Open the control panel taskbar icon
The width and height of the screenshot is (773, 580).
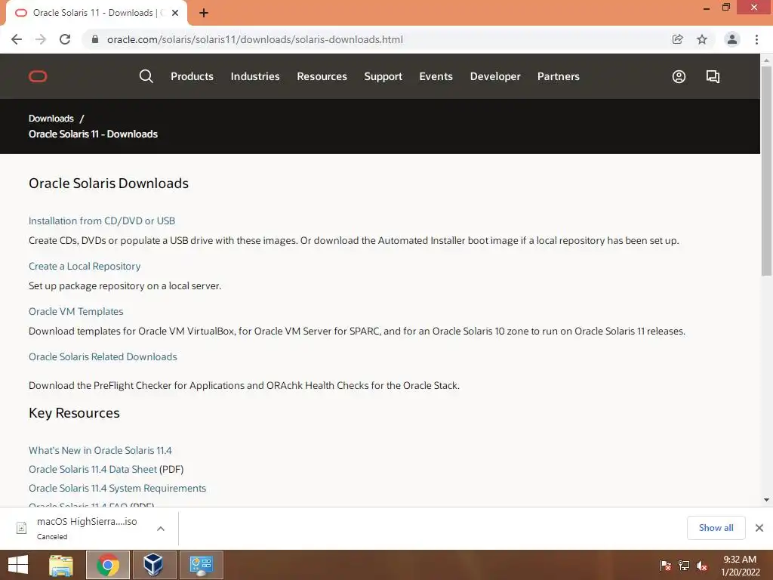click(201, 565)
